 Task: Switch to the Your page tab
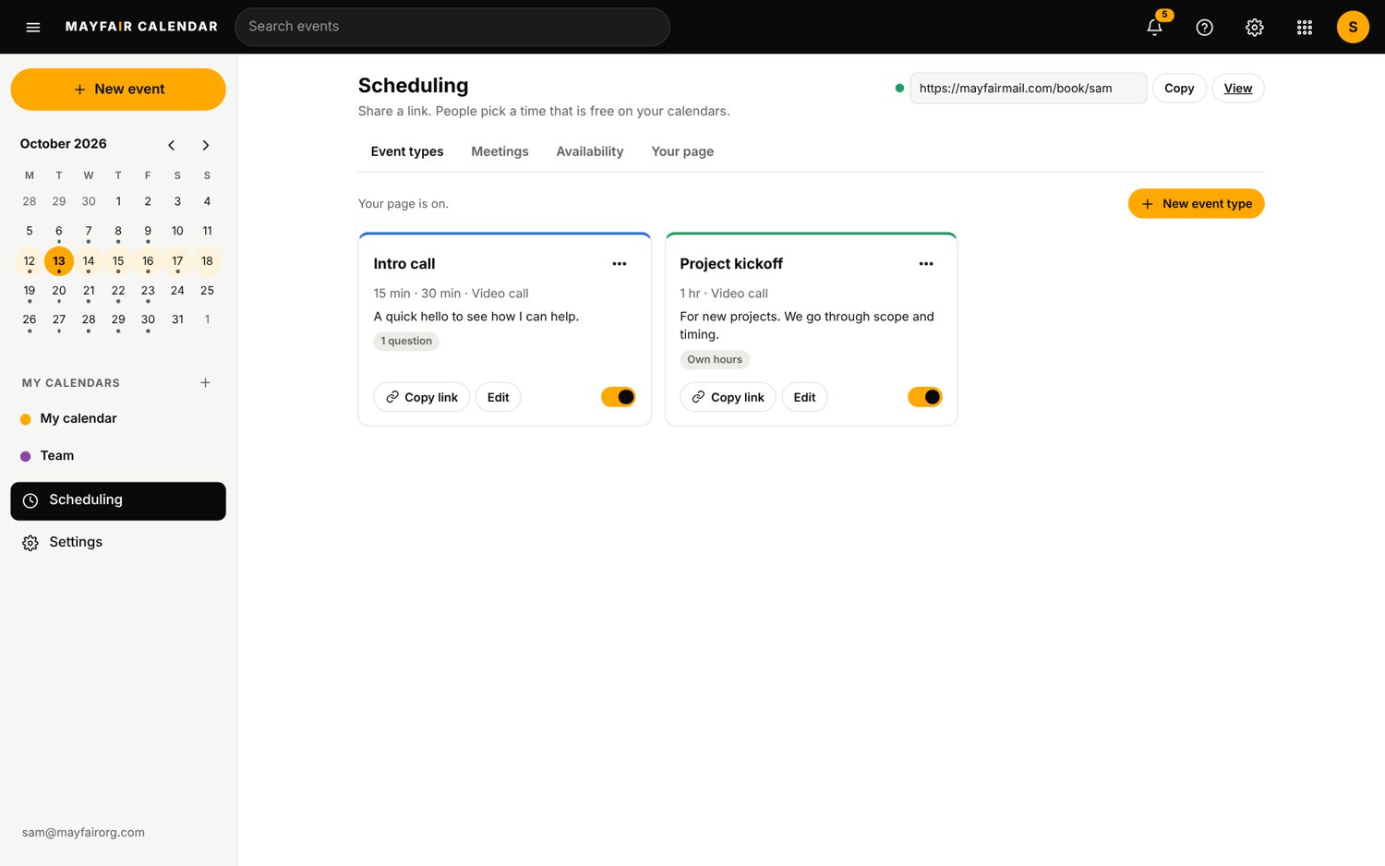coord(682,151)
